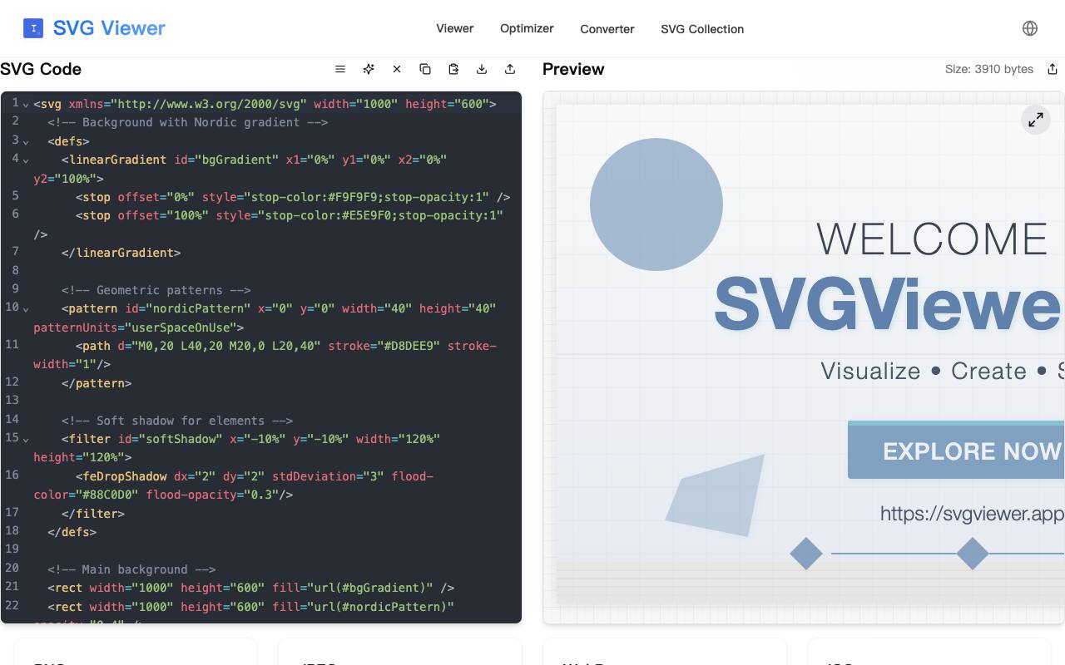Click the 'SVG Code' panel heading

tap(41, 69)
